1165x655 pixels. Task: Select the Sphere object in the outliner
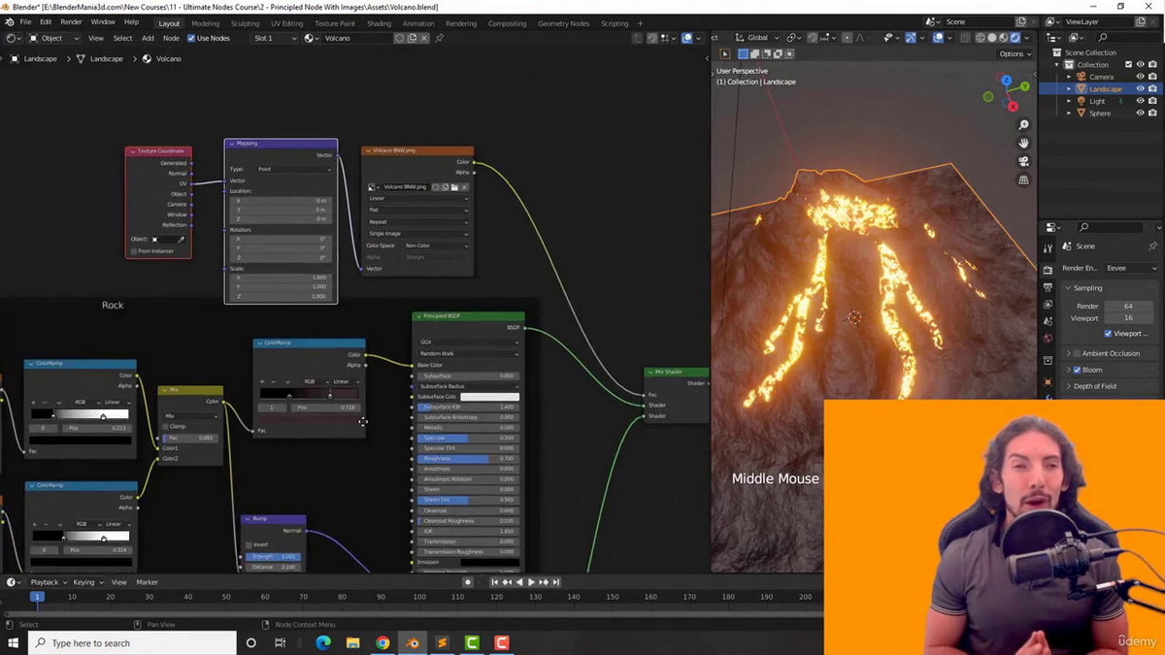(1100, 113)
